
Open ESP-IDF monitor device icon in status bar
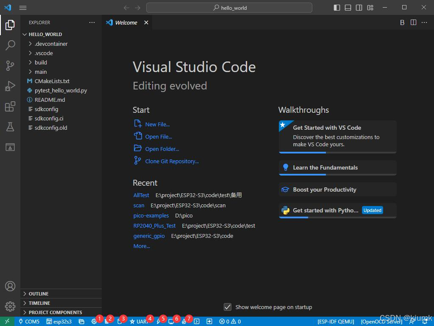tap(171, 322)
